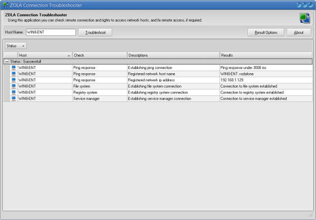316x220 pixels.
Task: Select WIN8-ENT host cell in Service manager row
Action: click(45, 98)
